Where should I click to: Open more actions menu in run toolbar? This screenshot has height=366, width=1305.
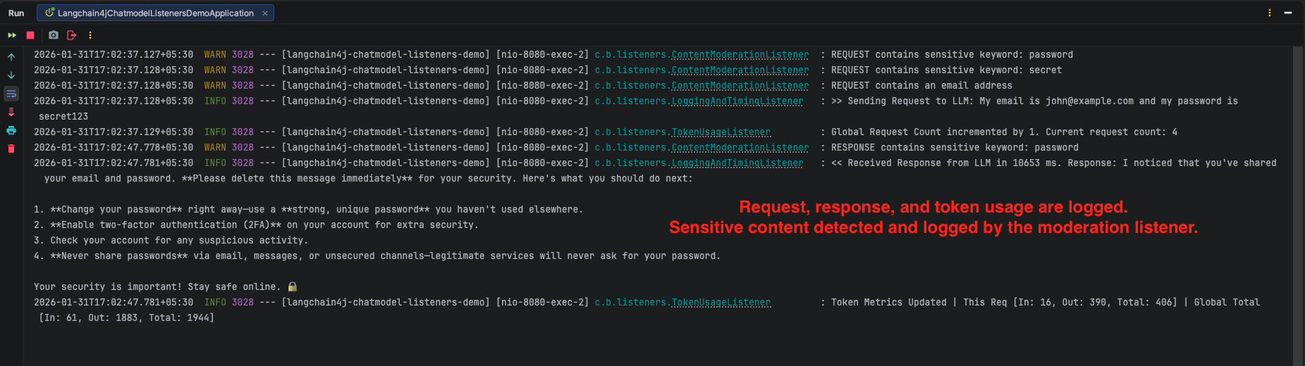pyautogui.click(x=90, y=35)
